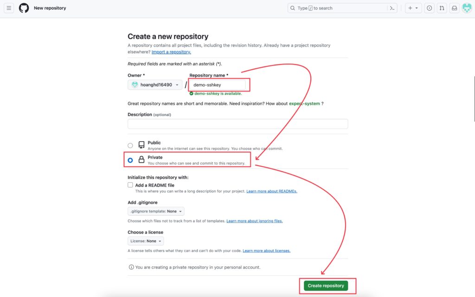Image resolution: width=475 pixels, height=297 pixels.
Task: Click the info icon beside private repository notice
Action: click(x=131, y=267)
